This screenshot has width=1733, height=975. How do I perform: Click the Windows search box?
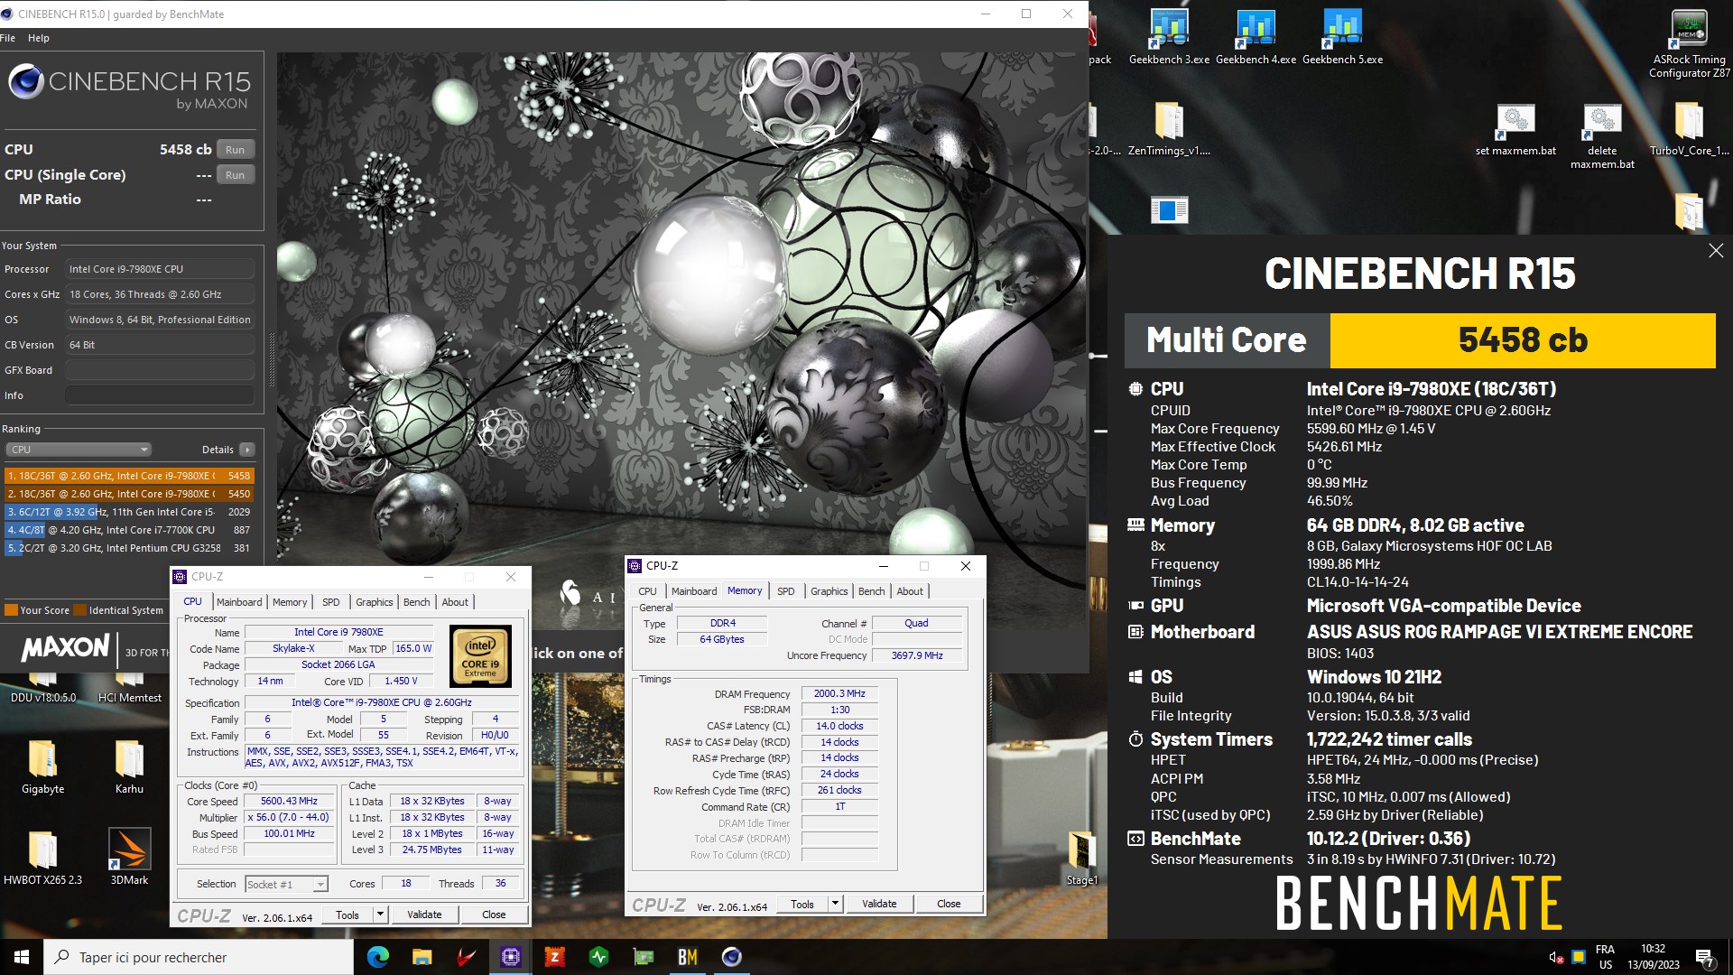199,957
